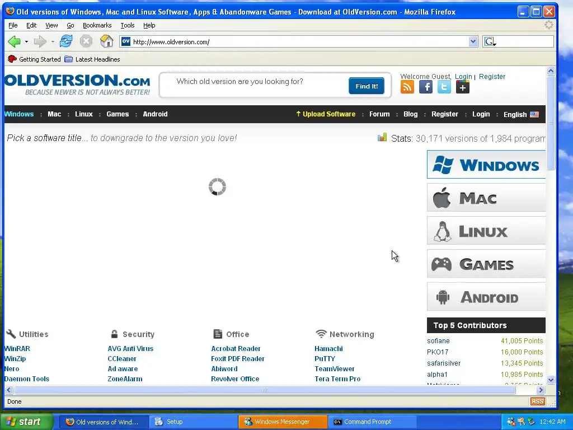Open the PuTTY link
The width and height of the screenshot is (573, 430).
(x=325, y=359)
